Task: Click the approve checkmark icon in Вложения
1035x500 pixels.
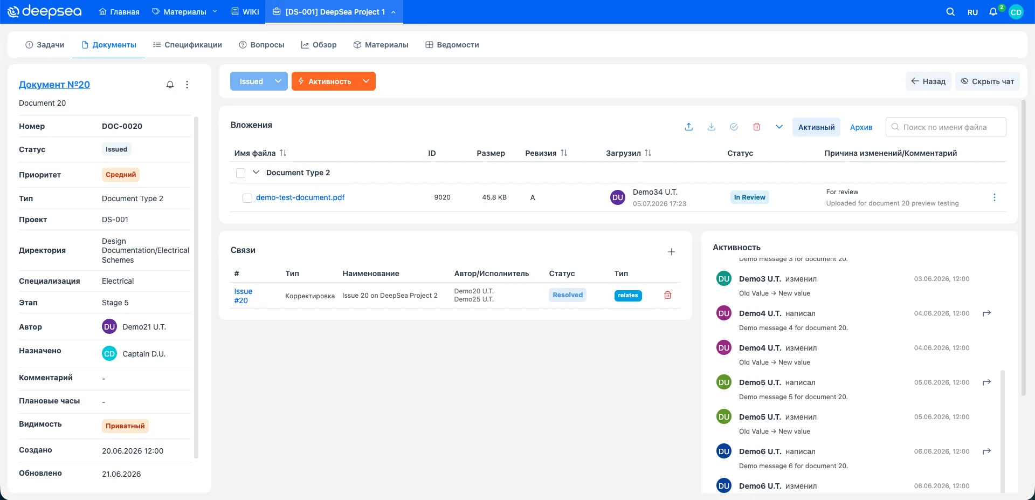Action: point(734,127)
